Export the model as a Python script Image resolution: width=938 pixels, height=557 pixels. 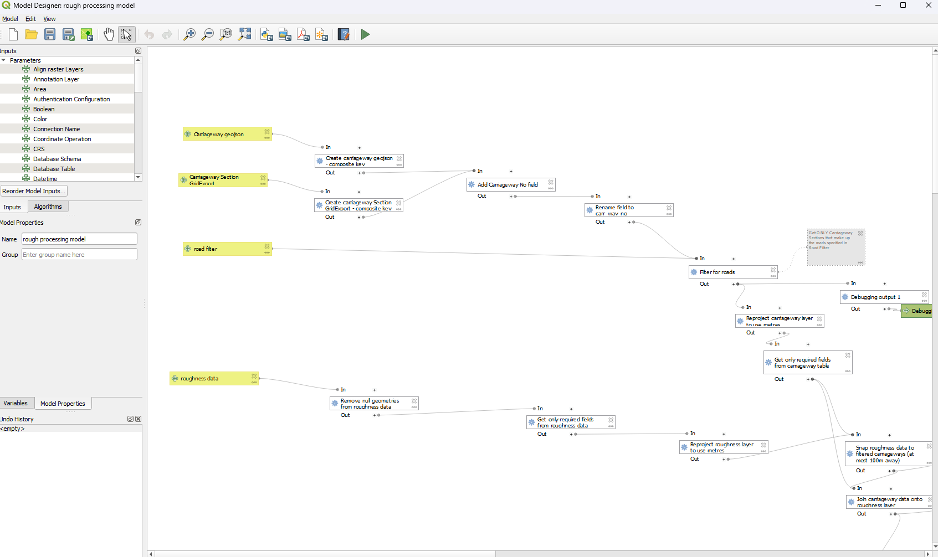(266, 34)
